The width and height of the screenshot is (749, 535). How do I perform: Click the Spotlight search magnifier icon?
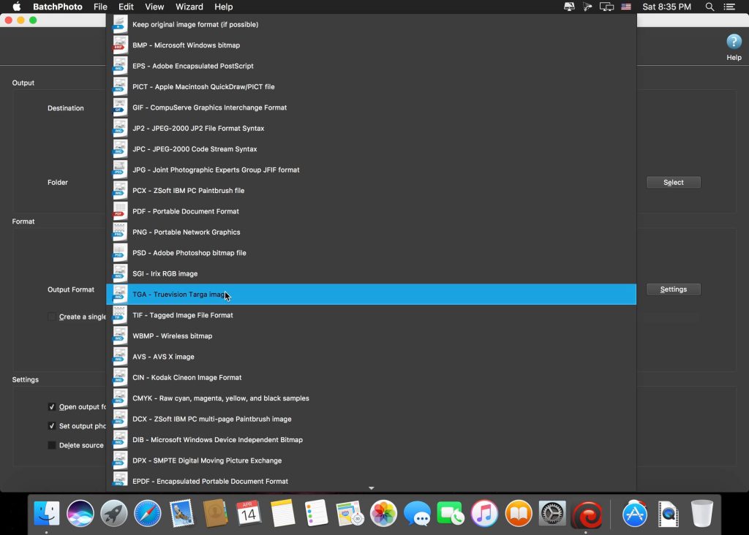pyautogui.click(x=710, y=7)
